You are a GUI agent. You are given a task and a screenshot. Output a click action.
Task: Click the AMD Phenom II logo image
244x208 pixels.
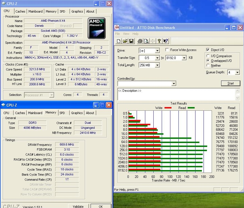click(96, 28)
